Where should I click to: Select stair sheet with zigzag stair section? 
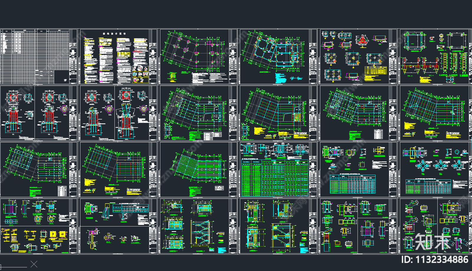point(198,226)
